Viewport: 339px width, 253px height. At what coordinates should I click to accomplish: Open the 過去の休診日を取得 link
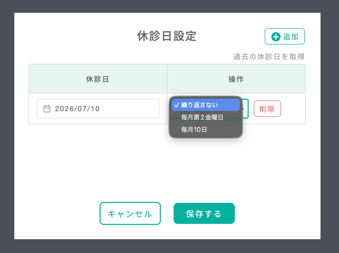pos(269,56)
